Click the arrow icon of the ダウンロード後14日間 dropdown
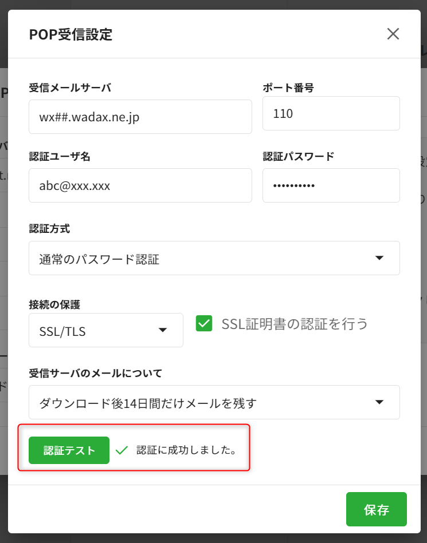Viewport: 427px width, 543px height. pyautogui.click(x=379, y=402)
